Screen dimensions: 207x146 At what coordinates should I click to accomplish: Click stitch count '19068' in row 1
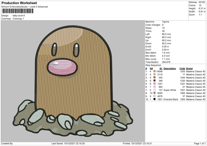click(x=159, y=71)
